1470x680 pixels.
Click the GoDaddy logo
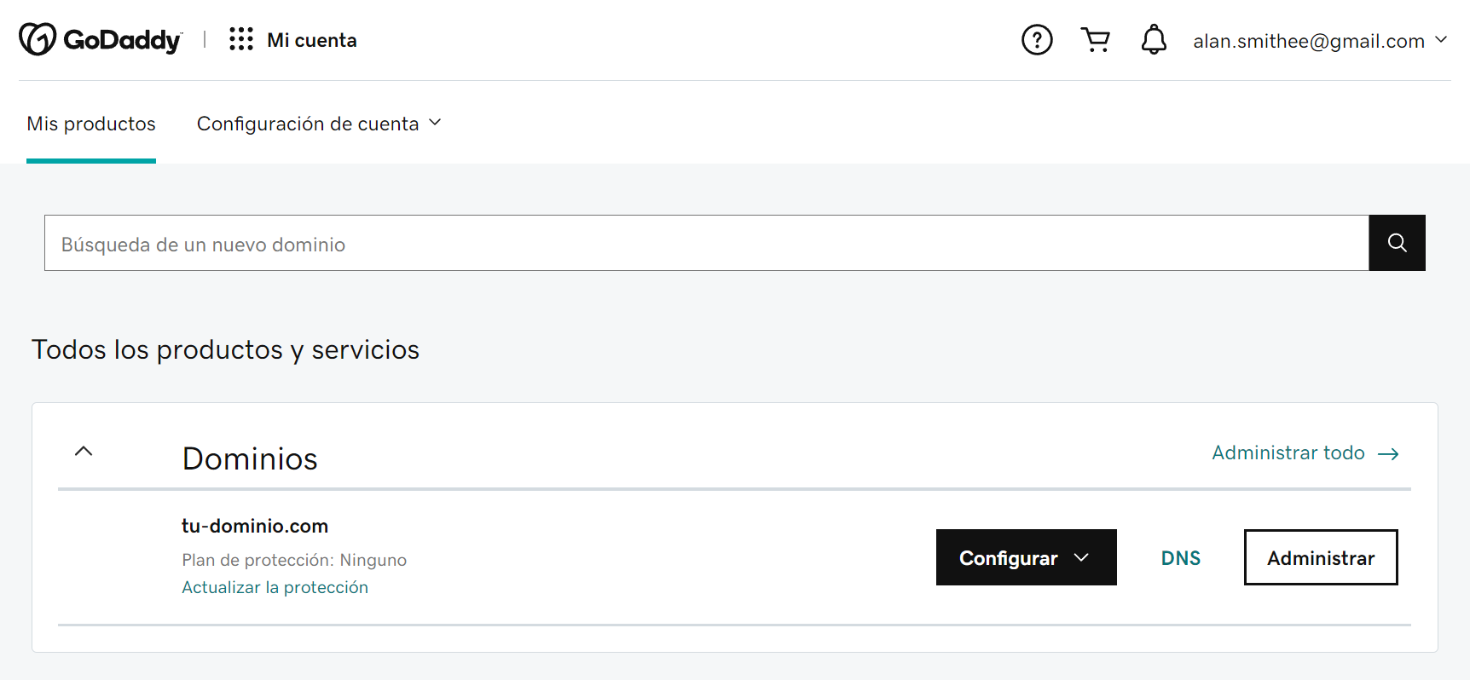point(101,39)
